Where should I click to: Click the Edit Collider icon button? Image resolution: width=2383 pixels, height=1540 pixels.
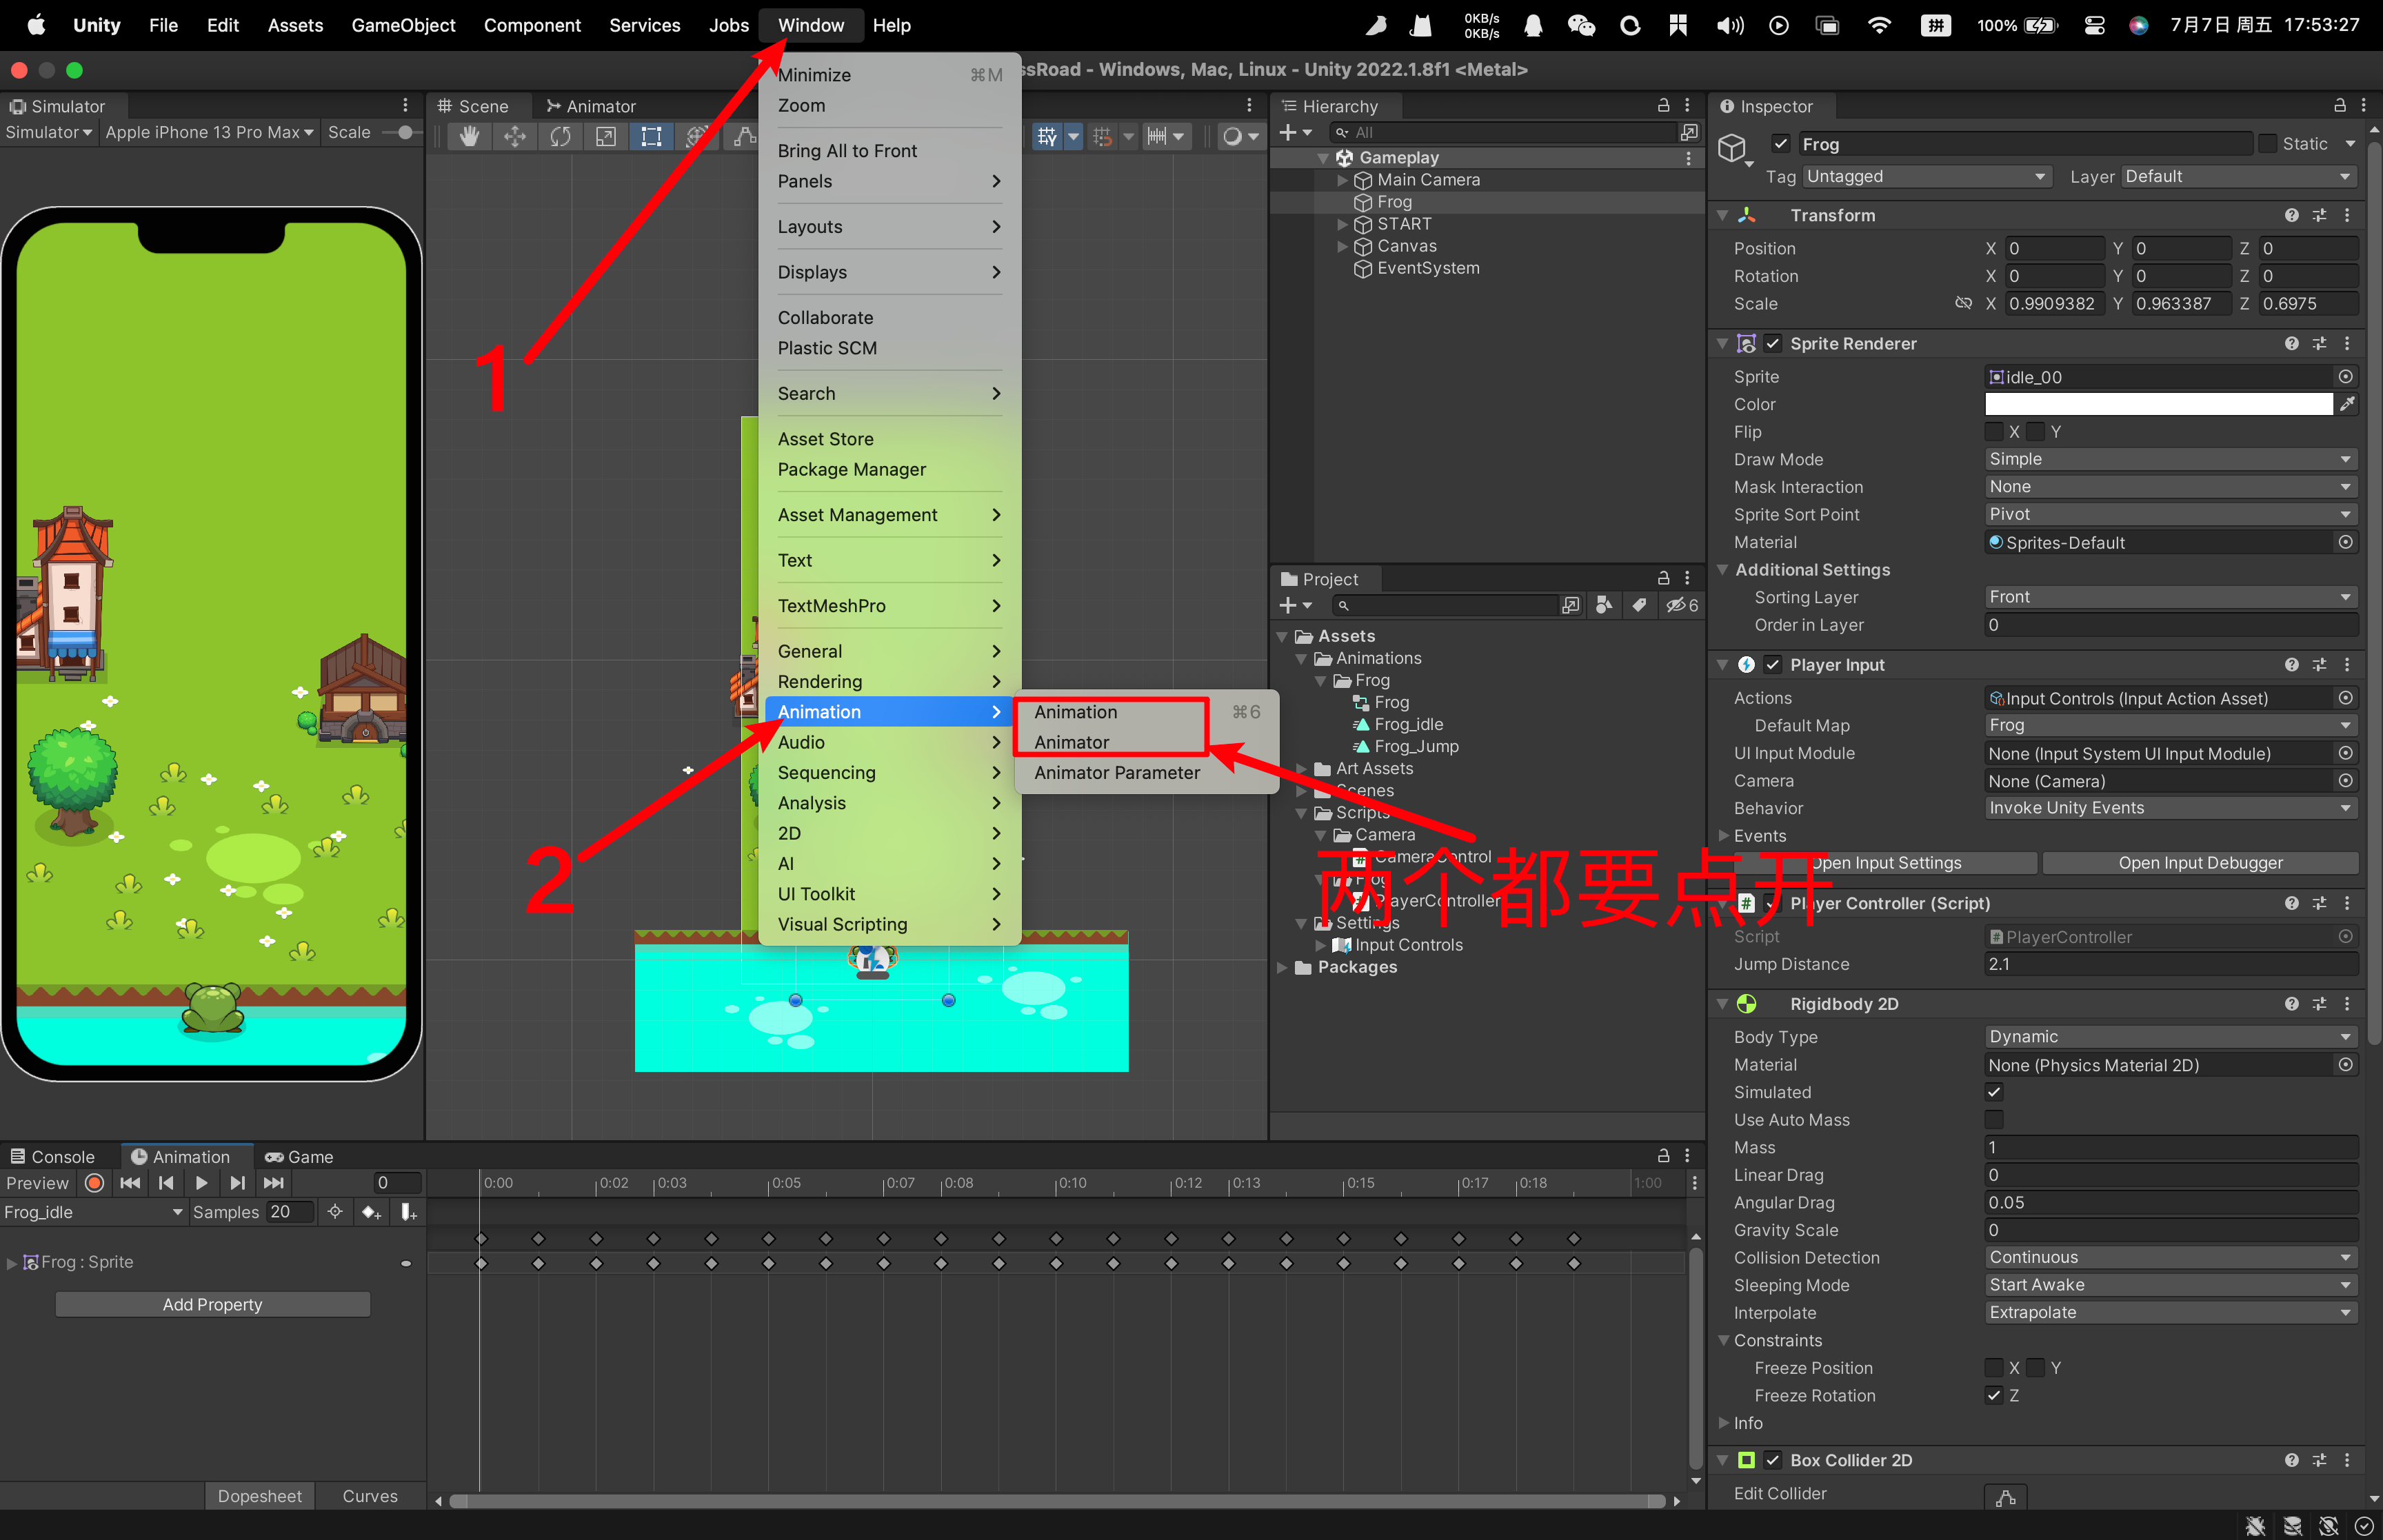[x=2006, y=1496]
